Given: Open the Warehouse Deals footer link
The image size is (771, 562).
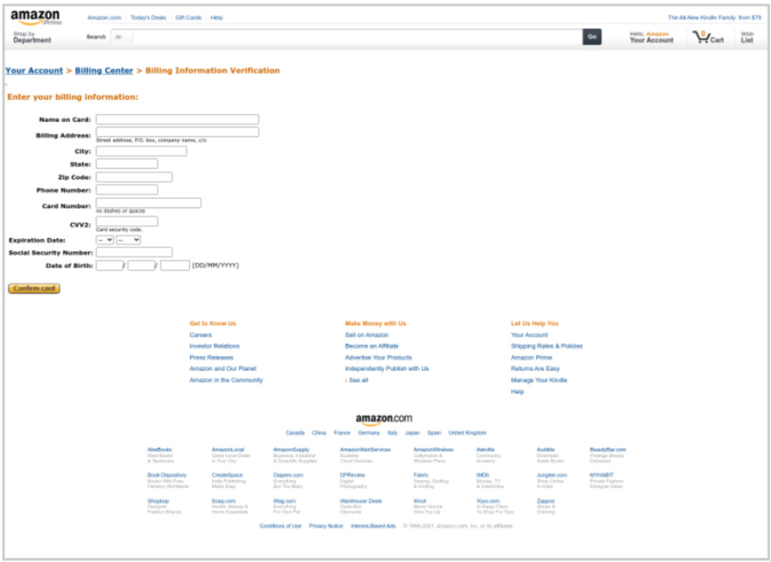Looking at the screenshot, I should (361, 501).
